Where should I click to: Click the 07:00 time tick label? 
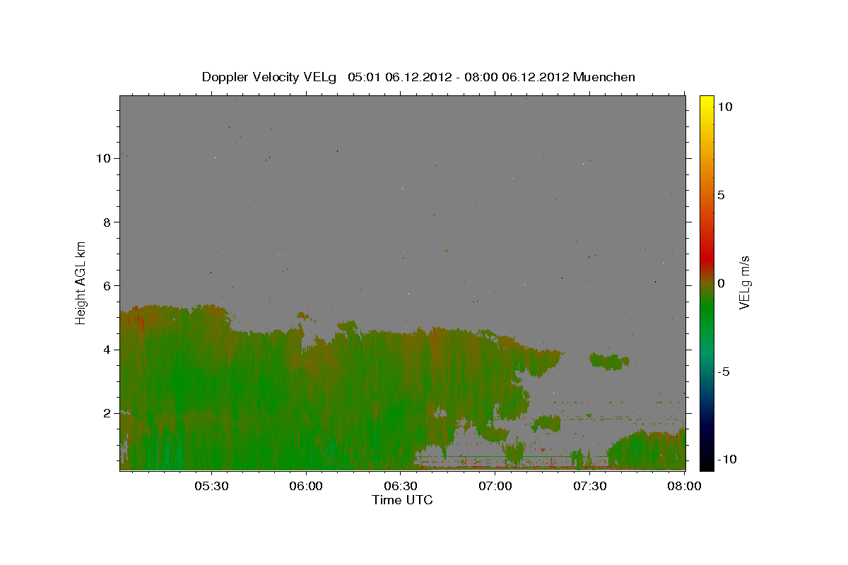coord(495,487)
